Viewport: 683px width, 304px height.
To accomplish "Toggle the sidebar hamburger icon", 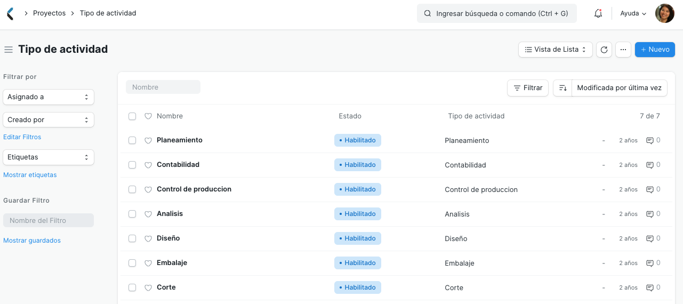I will pos(9,50).
